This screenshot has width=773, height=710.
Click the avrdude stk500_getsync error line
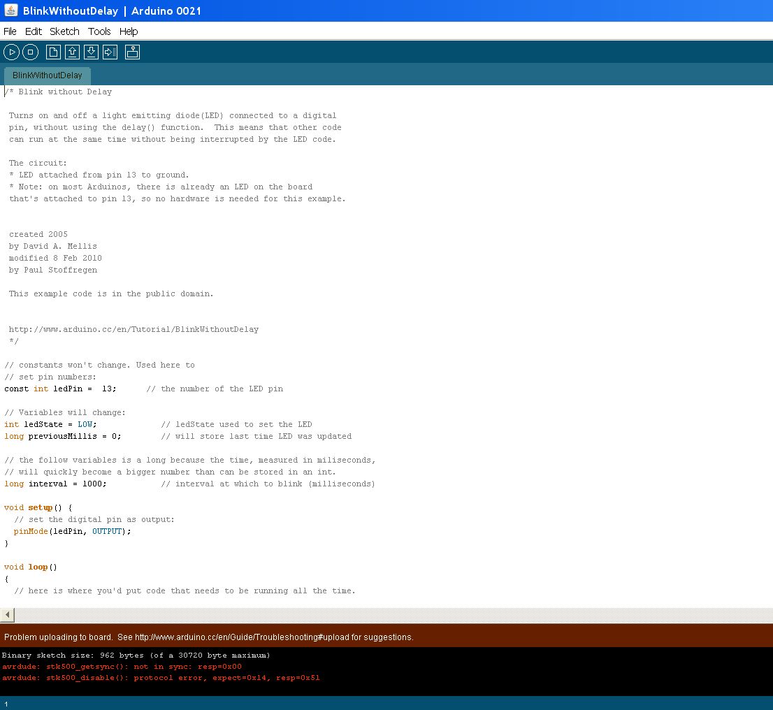[x=122, y=667]
